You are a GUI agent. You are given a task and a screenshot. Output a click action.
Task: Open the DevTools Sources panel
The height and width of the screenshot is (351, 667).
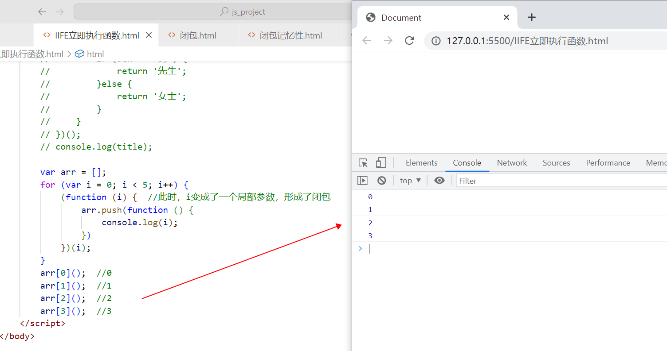556,163
